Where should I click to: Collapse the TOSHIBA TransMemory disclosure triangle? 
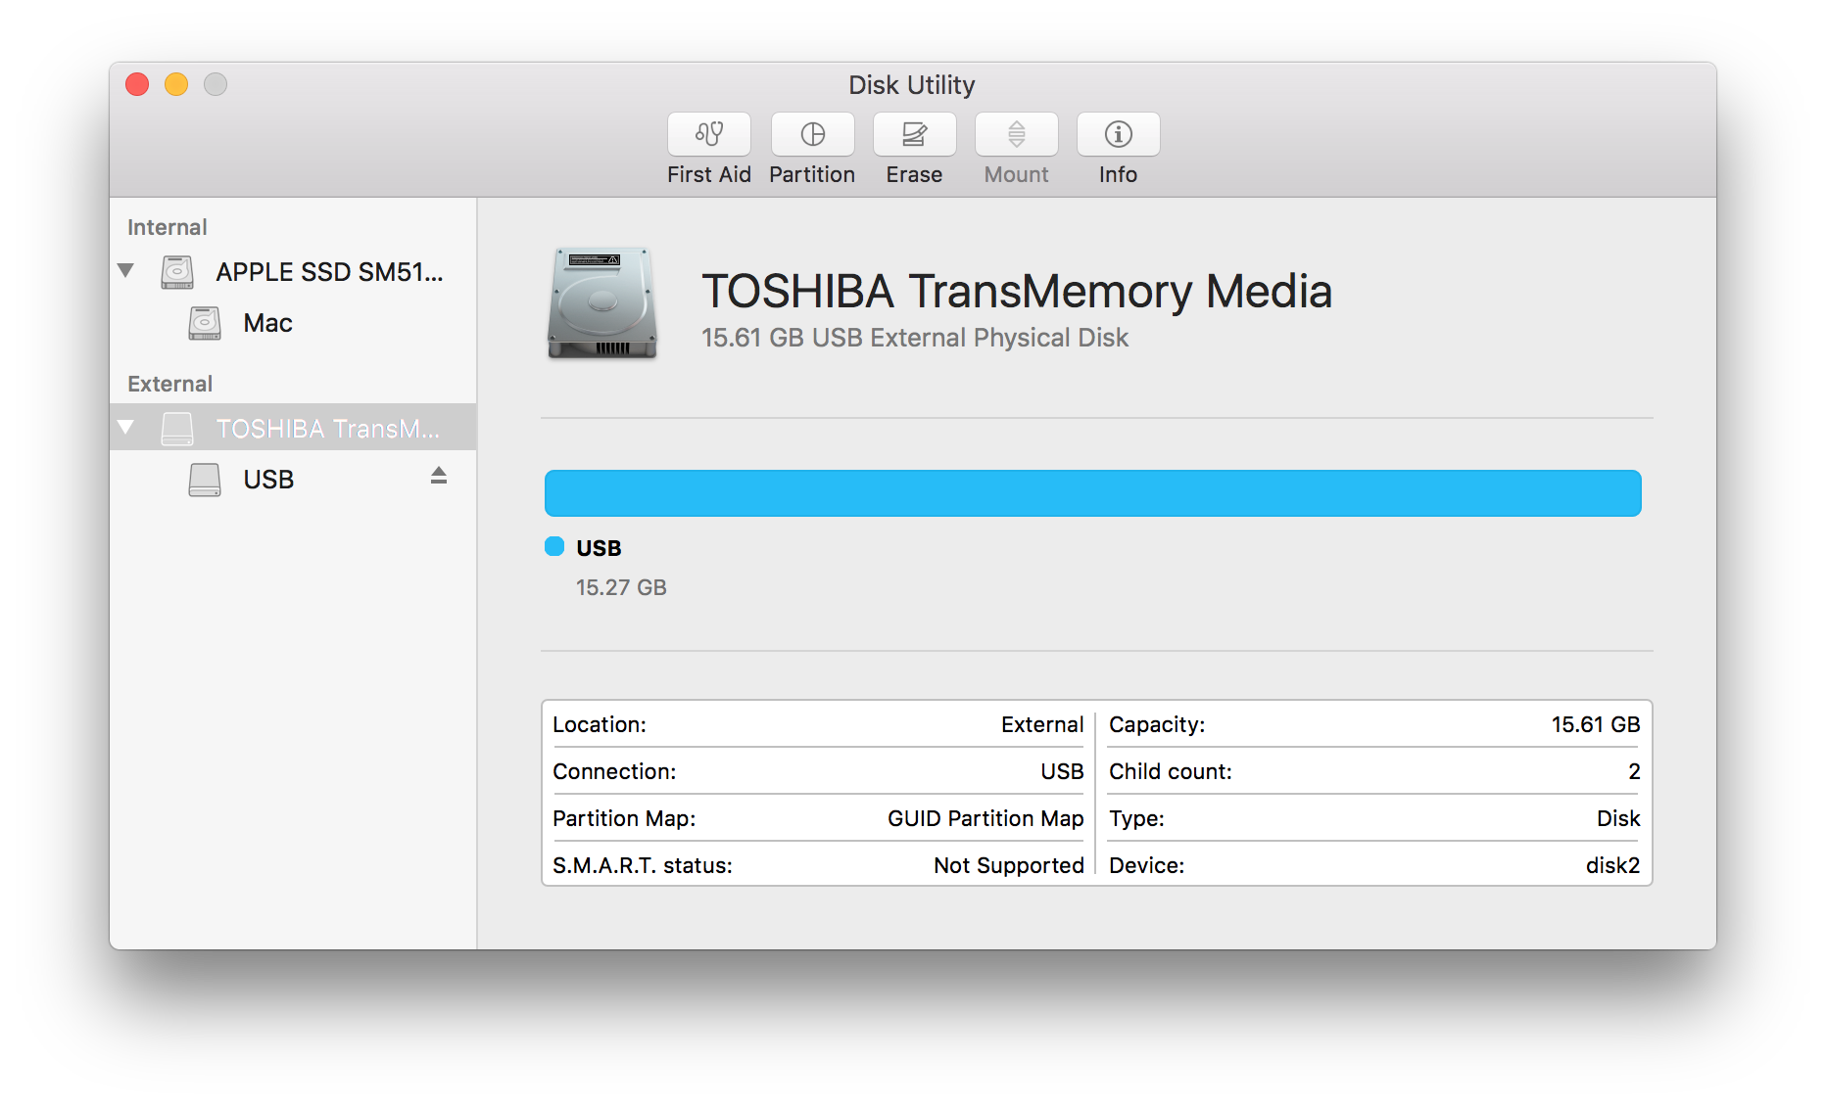click(x=125, y=428)
